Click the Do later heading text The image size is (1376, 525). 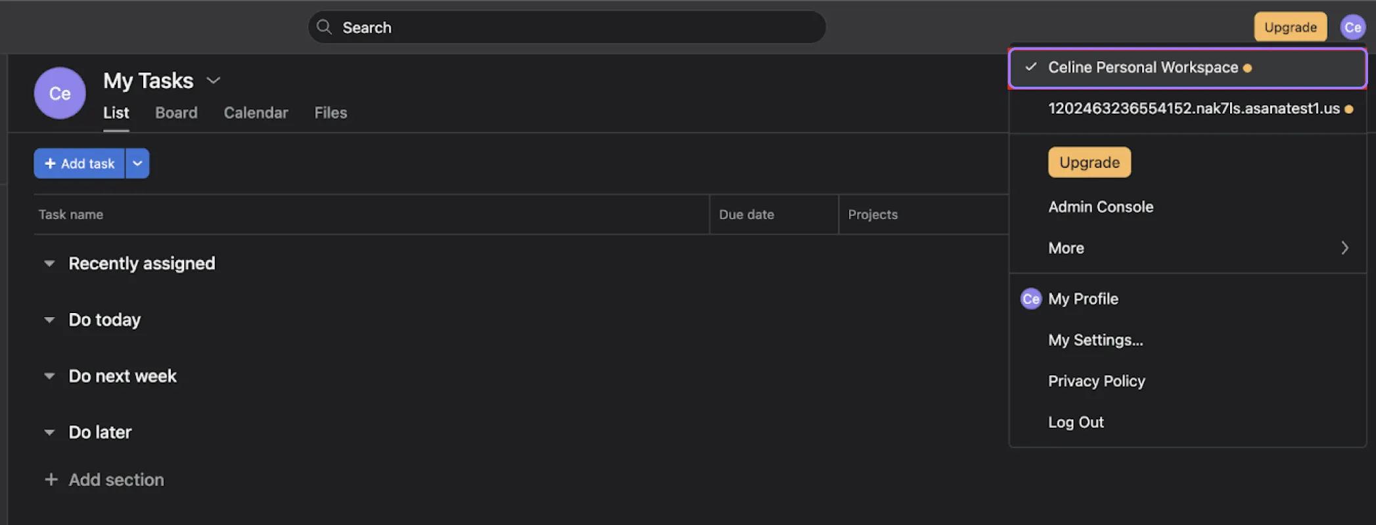click(100, 432)
